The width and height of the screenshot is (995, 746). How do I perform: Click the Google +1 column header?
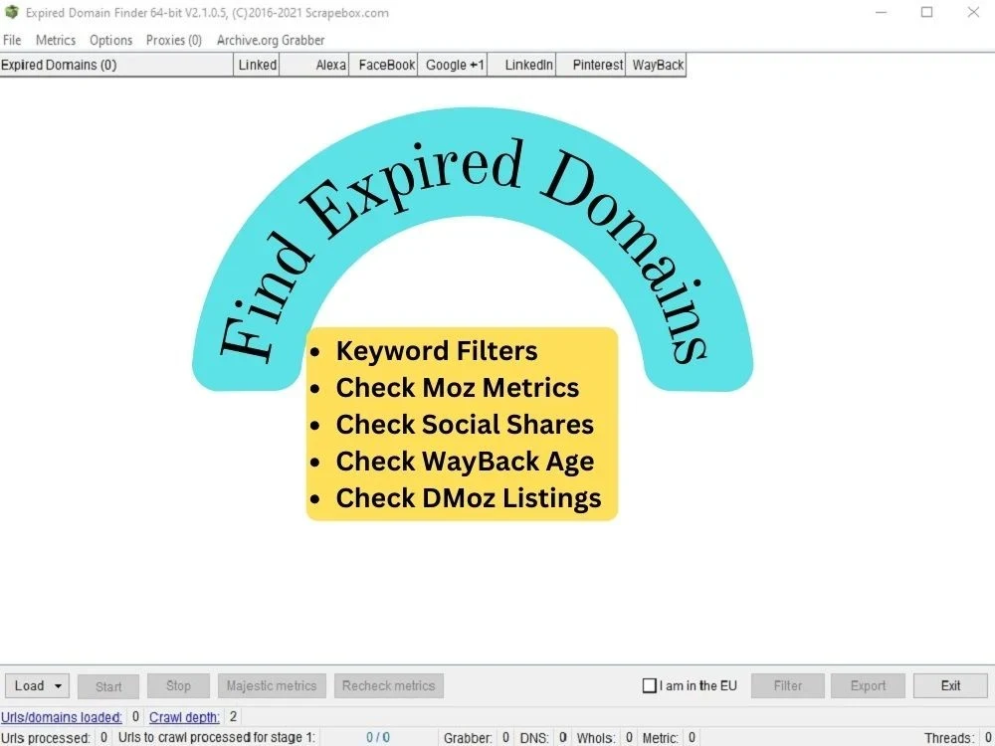pyautogui.click(x=453, y=65)
